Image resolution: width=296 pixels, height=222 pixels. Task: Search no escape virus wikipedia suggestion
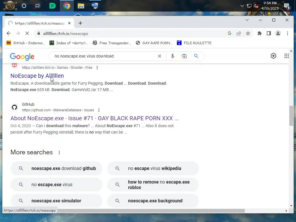[153, 169]
